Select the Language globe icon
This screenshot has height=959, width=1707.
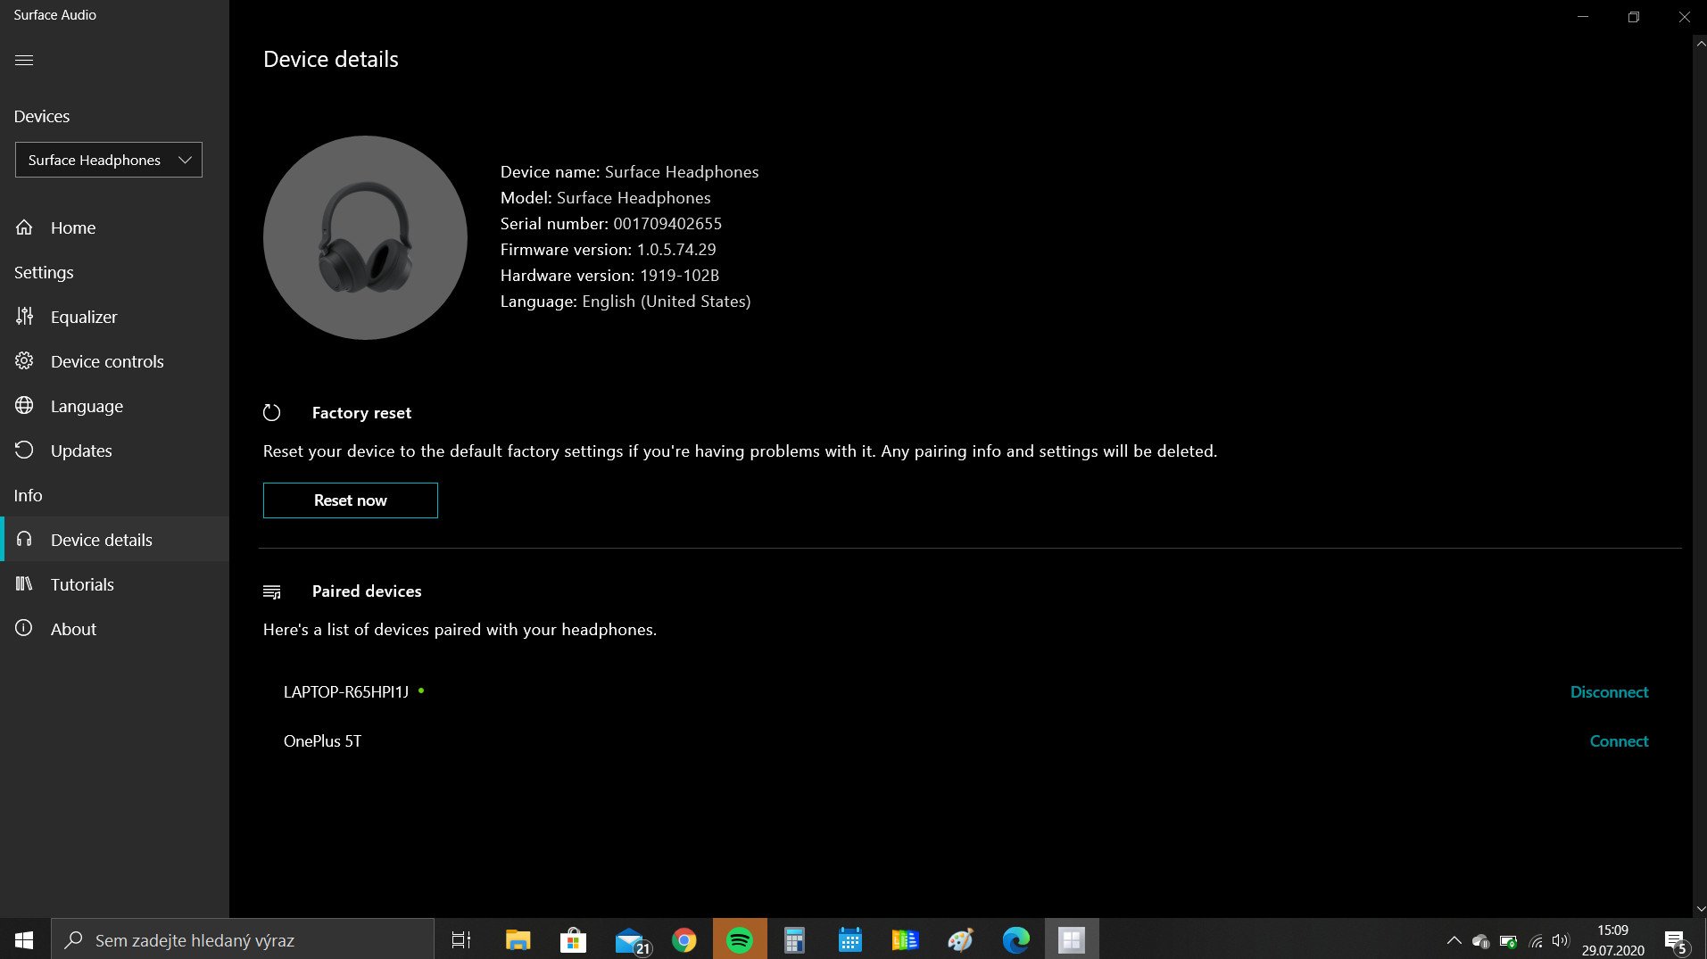click(x=24, y=406)
